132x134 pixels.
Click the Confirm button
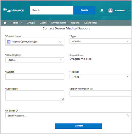click(78, 126)
